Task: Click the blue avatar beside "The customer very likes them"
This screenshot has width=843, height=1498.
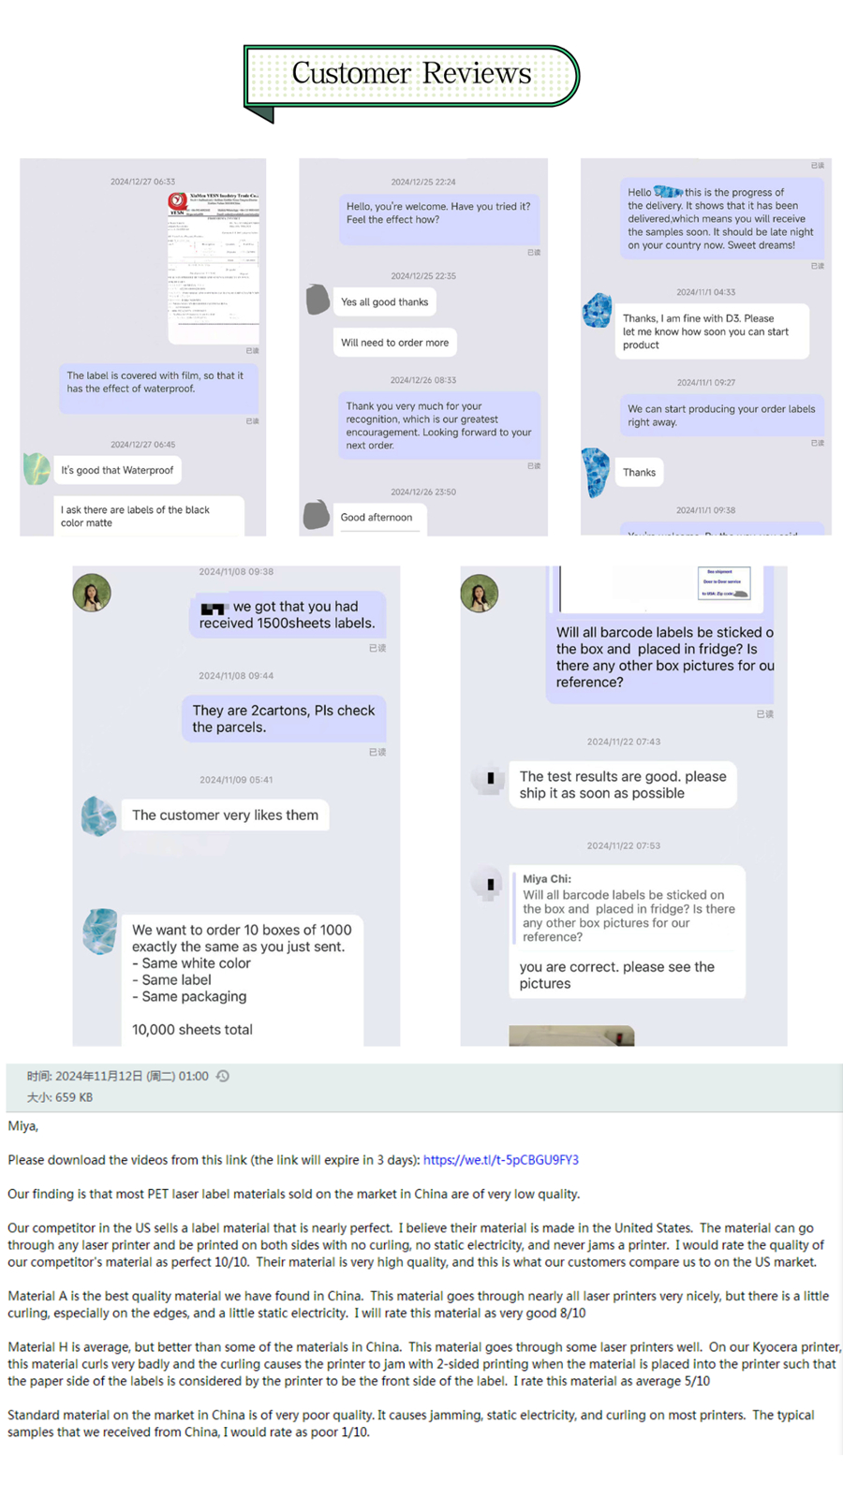Action: 98,815
